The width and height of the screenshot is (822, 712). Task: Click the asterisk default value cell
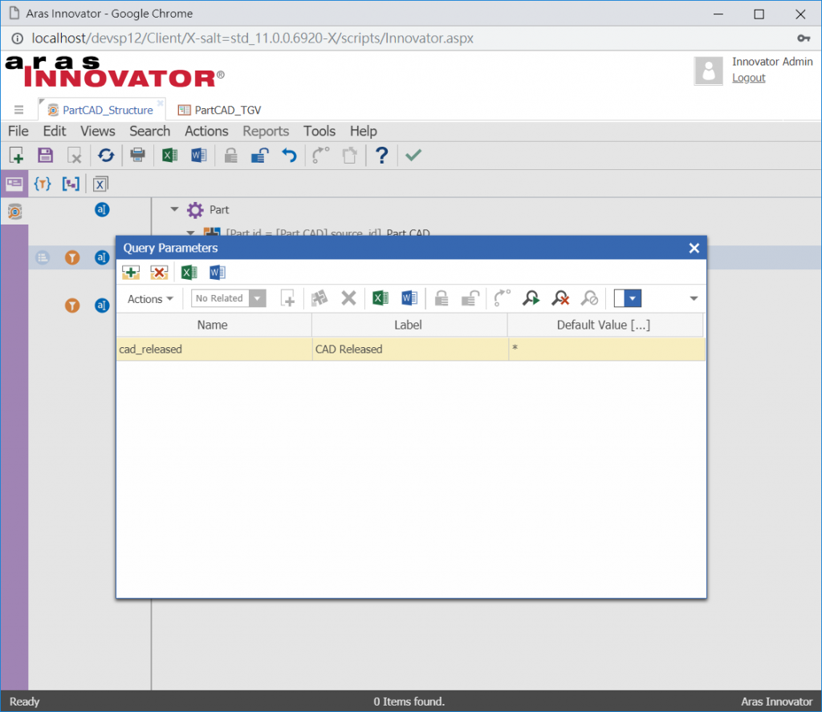(x=607, y=350)
